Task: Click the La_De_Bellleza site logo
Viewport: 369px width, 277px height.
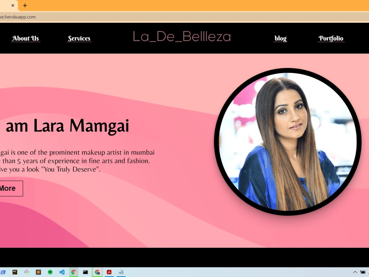Action: click(x=182, y=37)
